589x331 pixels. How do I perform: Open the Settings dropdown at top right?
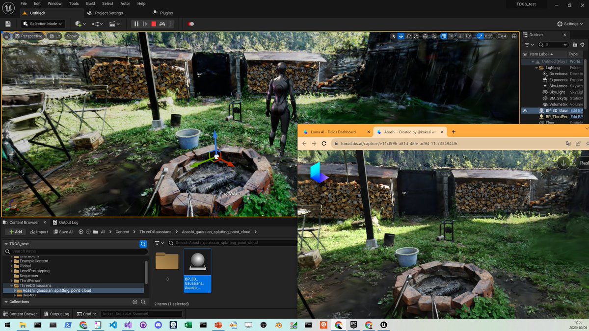(x=570, y=24)
